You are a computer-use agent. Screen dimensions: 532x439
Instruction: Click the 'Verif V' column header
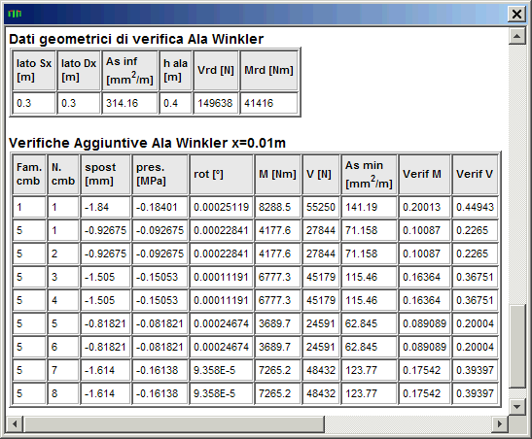(475, 174)
